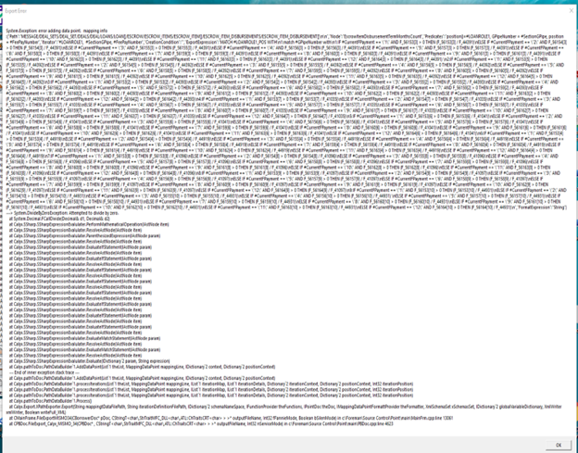The image size is (578, 453).
Task: Close the Export Error dialog with X
Action: tap(572, 11)
